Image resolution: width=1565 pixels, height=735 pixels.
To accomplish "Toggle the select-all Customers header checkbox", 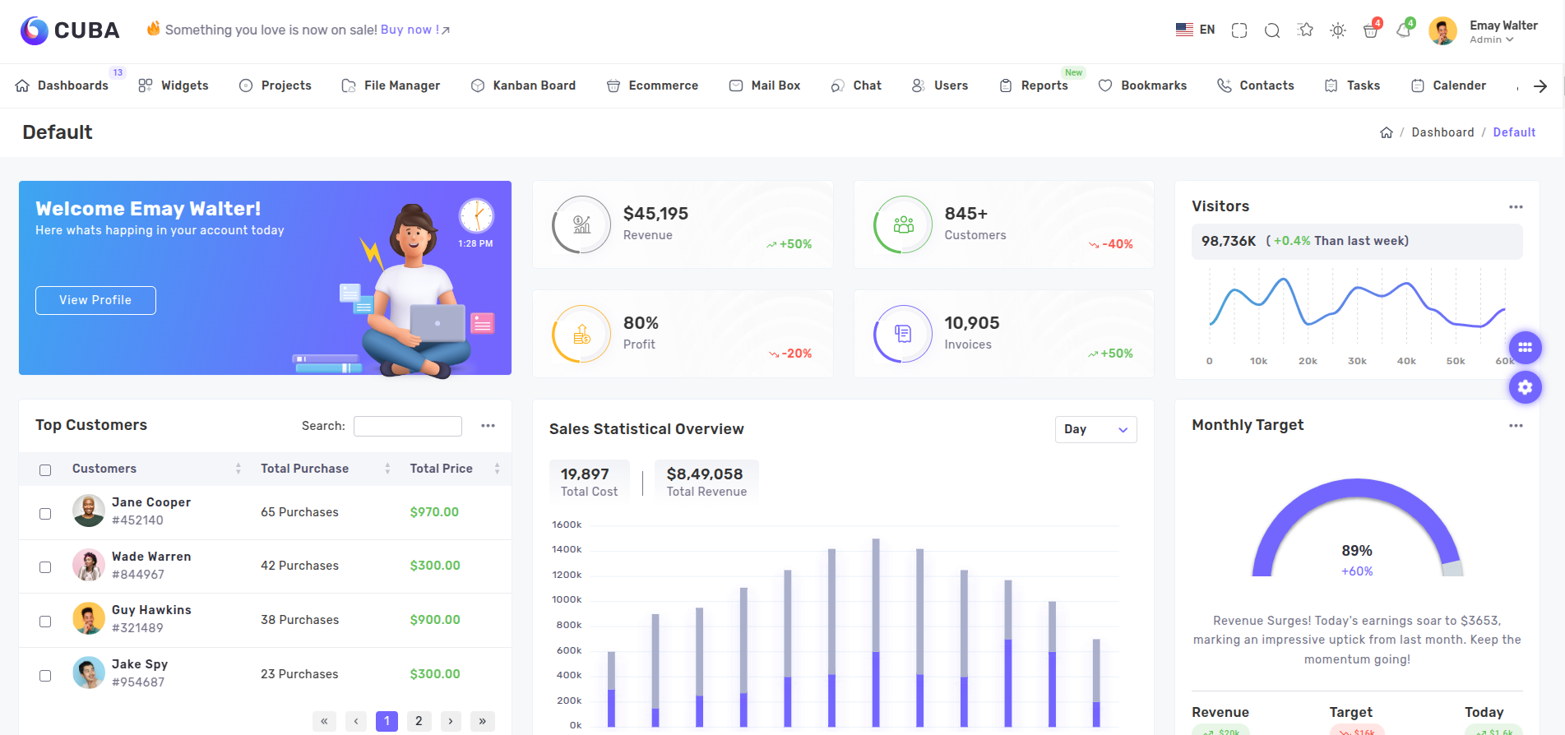I will (45, 470).
